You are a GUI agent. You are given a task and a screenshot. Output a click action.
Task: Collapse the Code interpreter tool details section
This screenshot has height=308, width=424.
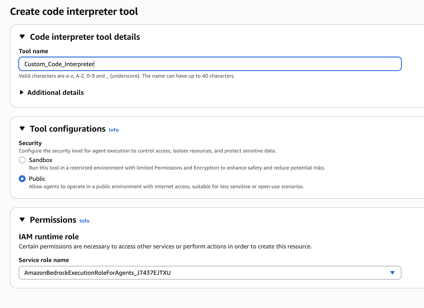[x=22, y=37]
